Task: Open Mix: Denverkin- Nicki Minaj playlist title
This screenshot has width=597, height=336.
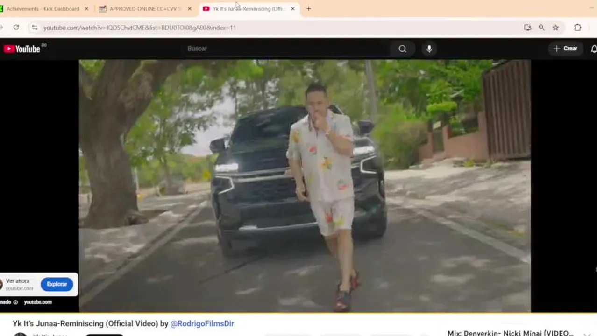Action: coord(510,333)
